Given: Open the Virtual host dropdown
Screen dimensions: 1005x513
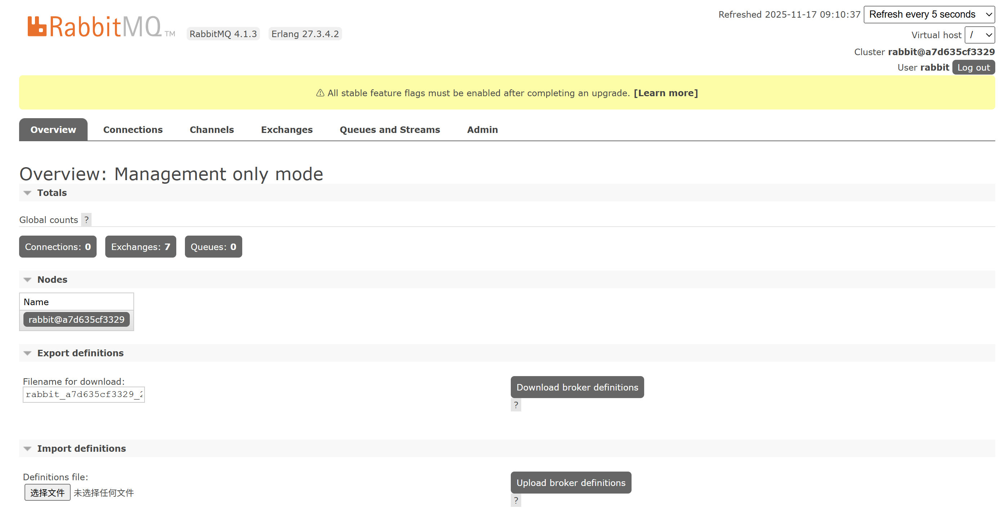Looking at the screenshot, I should 979,35.
